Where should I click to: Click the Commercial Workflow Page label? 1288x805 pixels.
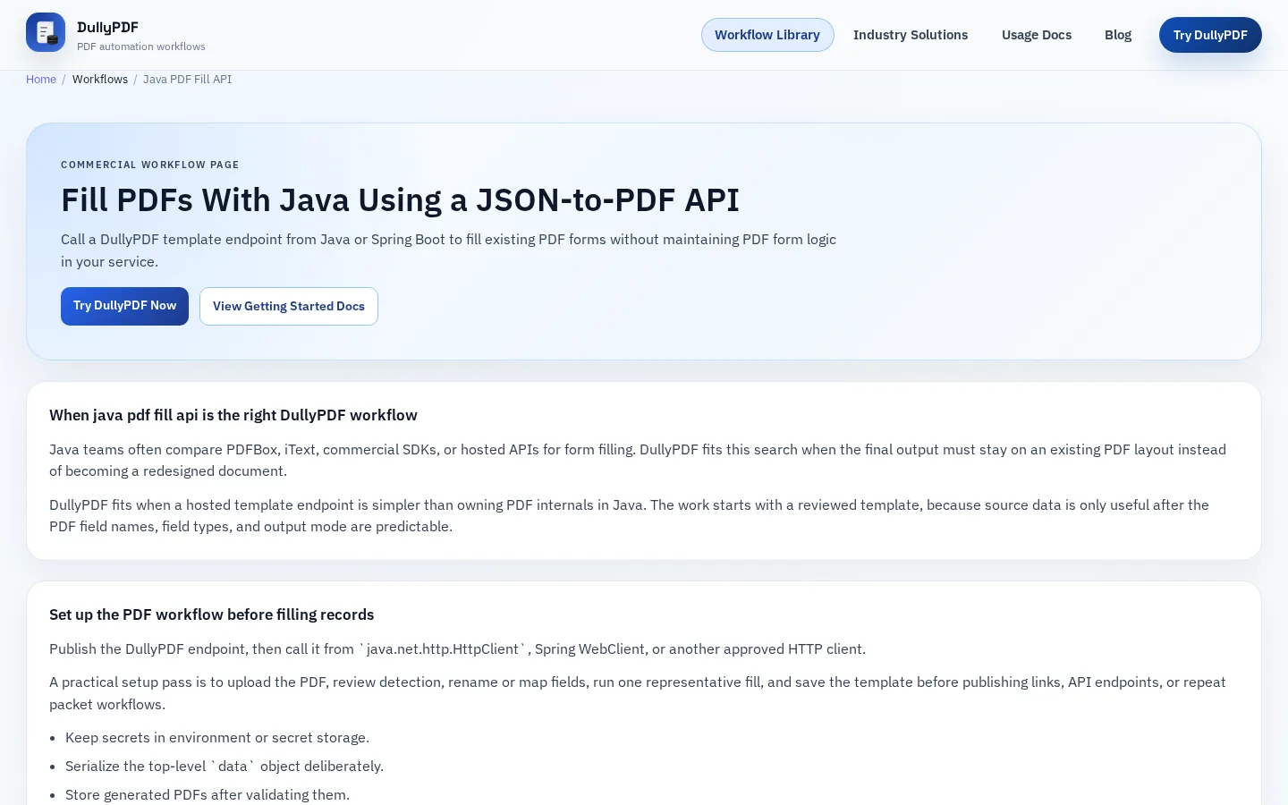[x=150, y=165]
